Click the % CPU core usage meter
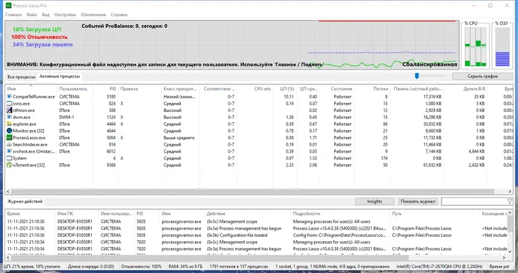This screenshot has width=518, height=273. [x=476, y=45]
